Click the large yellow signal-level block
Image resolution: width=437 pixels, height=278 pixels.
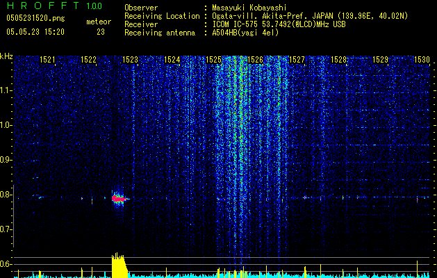(x=119, y=266)
